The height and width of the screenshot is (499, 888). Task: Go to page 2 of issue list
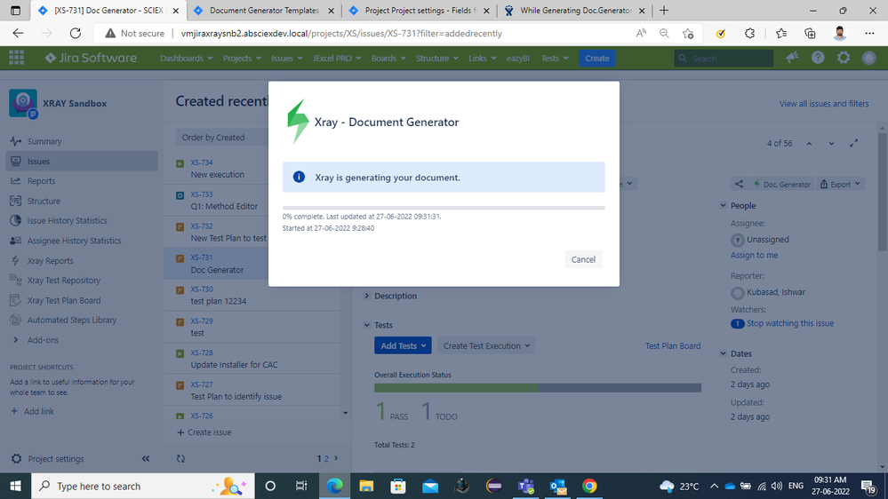[326, 459]
